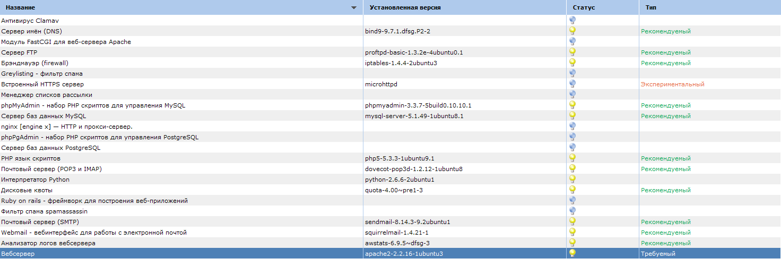Select Дисковые квоты row

click(390, 190)
